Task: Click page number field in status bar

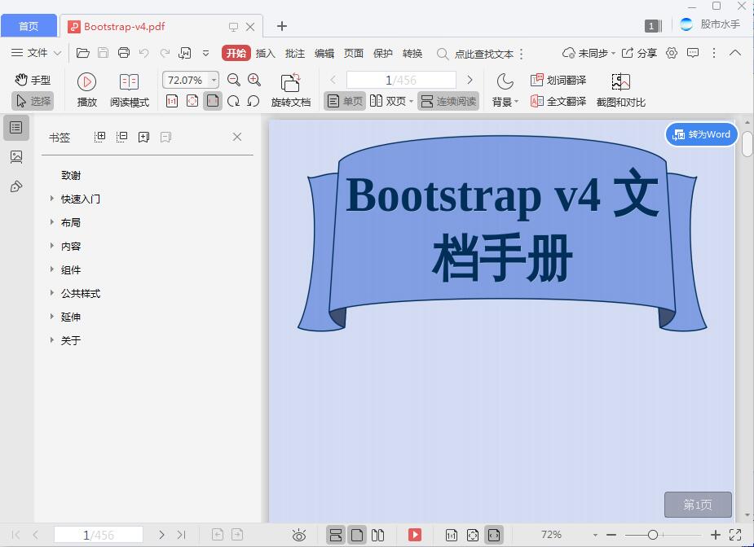Action: (99, 535)
